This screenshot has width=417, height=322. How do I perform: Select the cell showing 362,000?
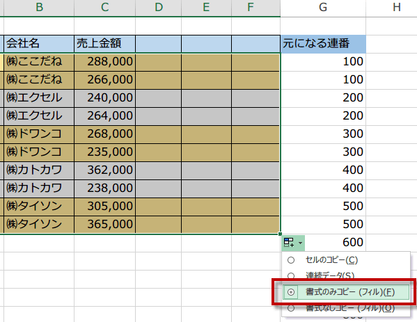105,170
